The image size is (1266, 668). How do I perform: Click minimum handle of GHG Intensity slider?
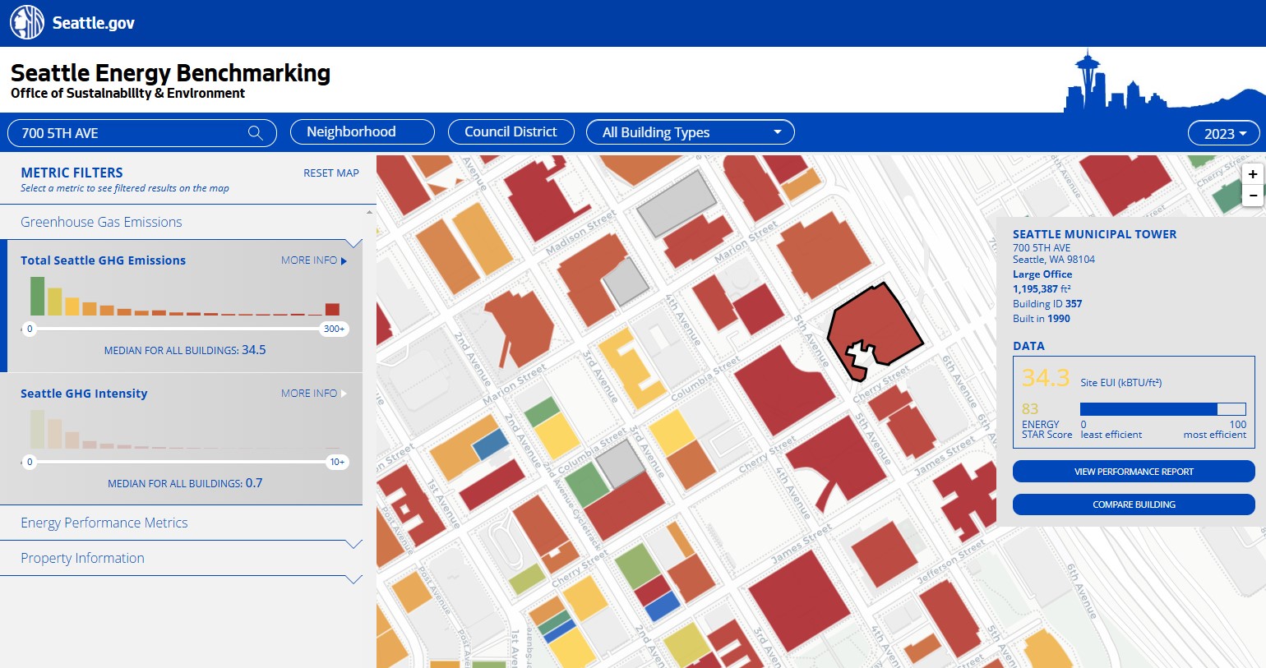point(30,462)
